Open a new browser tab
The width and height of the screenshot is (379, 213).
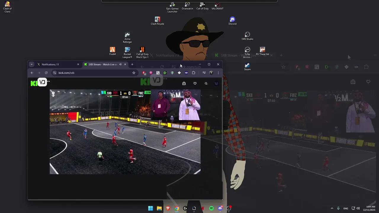132,64
